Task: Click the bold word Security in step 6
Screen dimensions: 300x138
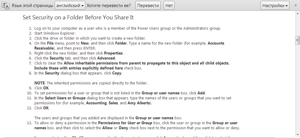Action: click(x=57, y=58)
